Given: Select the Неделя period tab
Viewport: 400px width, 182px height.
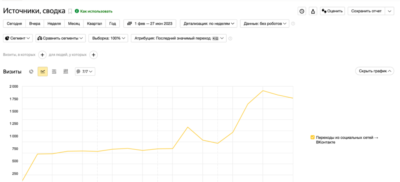Looking at the screenshot, I should 54,24.
